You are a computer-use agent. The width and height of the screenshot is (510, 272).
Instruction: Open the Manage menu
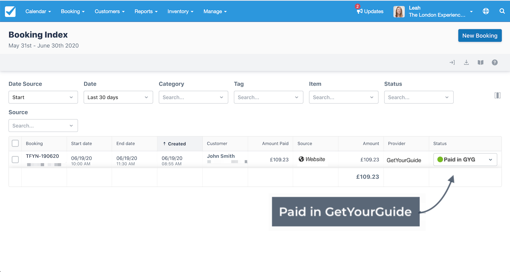point(215,11)
